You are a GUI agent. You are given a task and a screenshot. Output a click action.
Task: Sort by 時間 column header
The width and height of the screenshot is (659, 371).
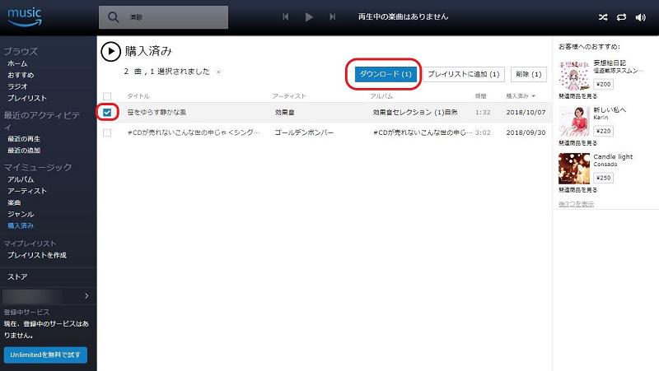click(480, 96)
